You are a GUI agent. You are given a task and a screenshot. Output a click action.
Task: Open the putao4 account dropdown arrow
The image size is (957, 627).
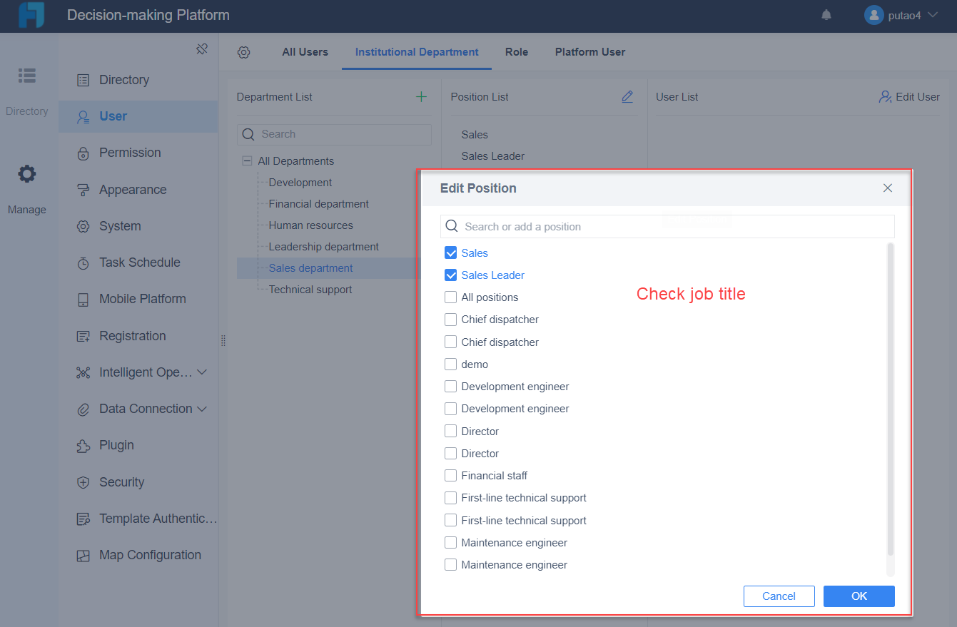pos(932,15)
